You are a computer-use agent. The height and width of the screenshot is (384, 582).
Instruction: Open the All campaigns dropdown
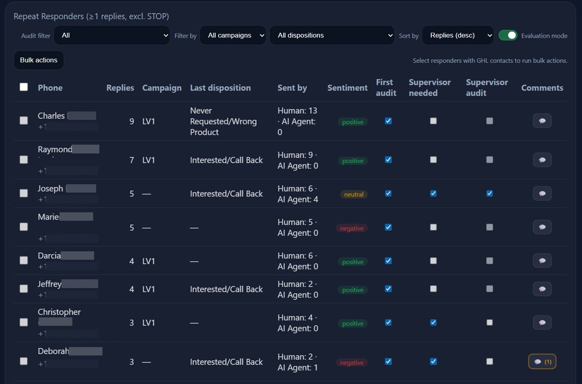coord(233,35)
